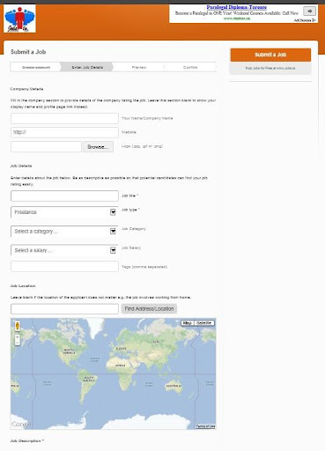Screen dimensions: 325x451
Task: Click the Browse button for logo upload
Action: 98,147
